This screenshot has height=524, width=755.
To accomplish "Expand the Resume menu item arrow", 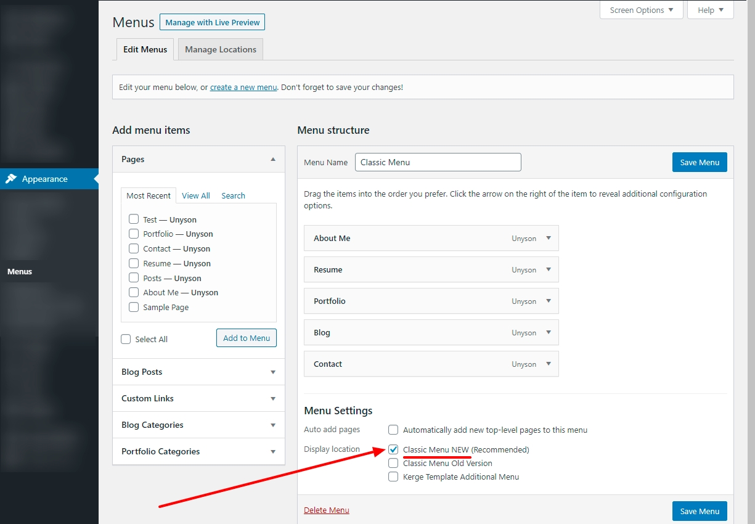I will point(548,269).
